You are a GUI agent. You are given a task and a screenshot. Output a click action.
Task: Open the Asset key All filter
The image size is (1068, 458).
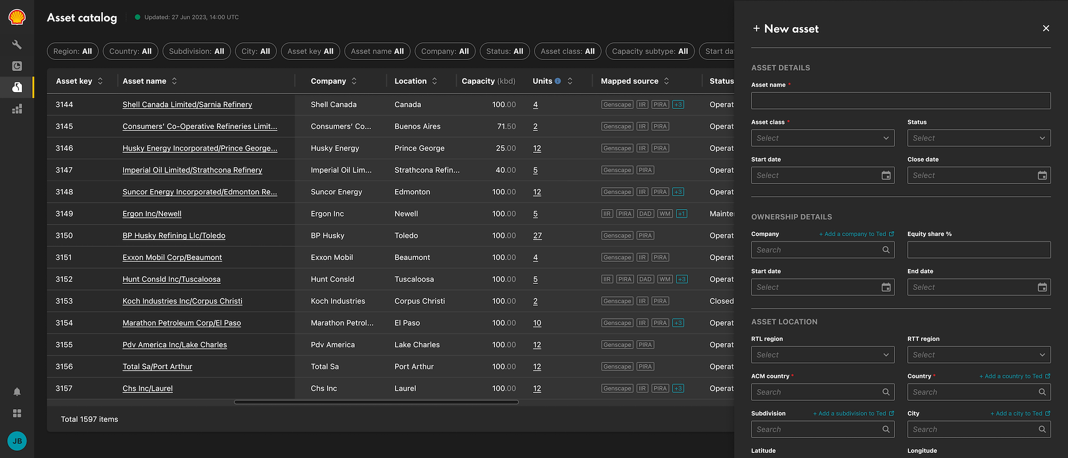(310, 51)
